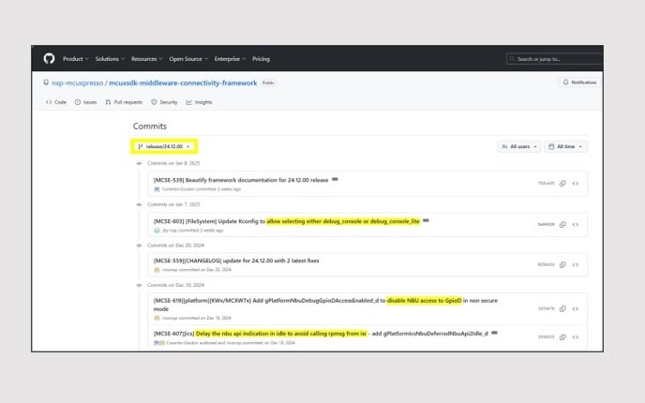Switch to the Issues tab

[86, 102]
